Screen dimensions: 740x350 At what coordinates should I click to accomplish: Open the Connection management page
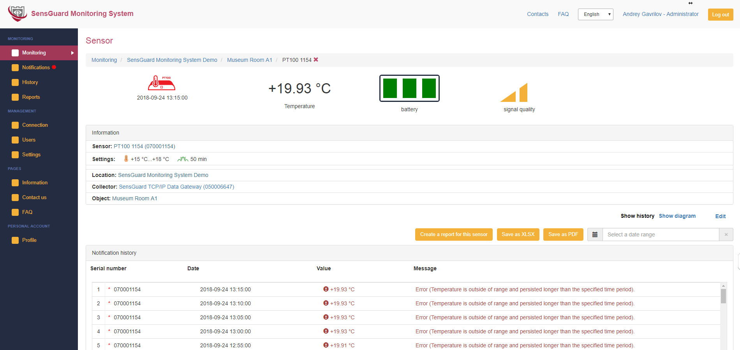(x=35, y=125)
